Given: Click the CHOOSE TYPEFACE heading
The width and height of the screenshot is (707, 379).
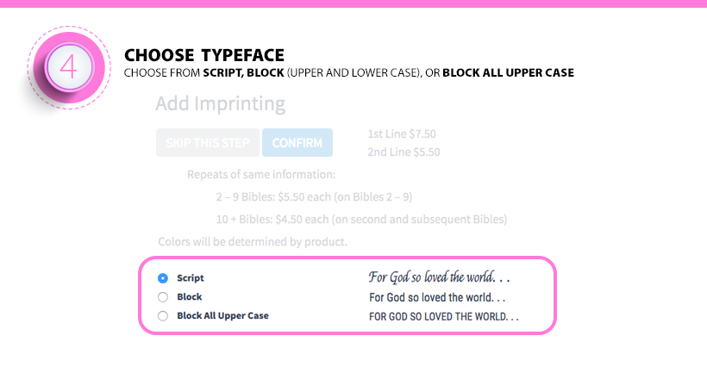Looking at the screenshot, I should click(x=204, y=56).
